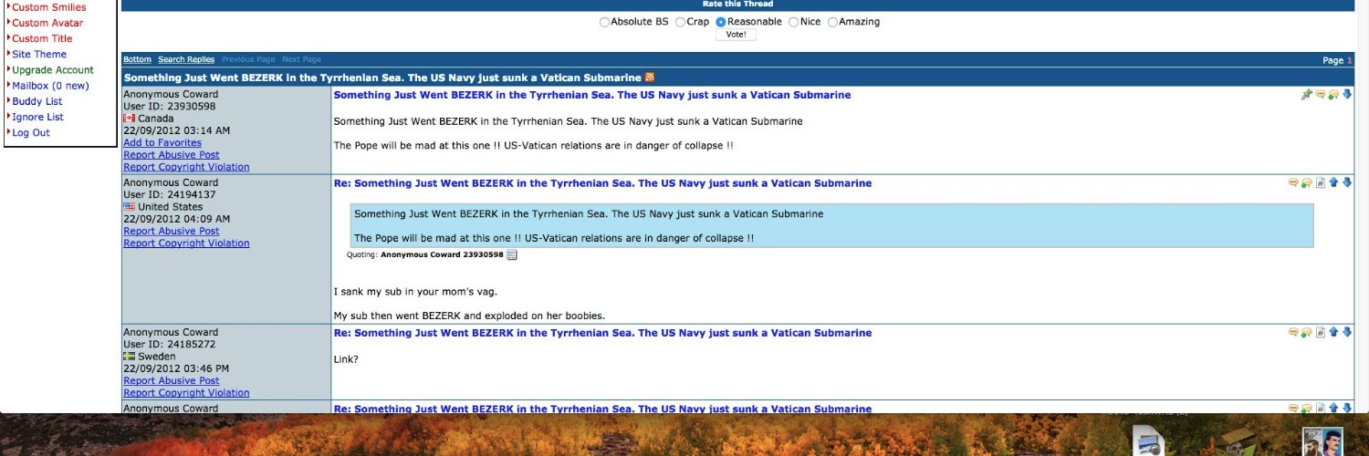The width and height of the screenshot is (1369, 456).
Task: Expand the Buddy List sidebar entry
Action: point(37,101)
